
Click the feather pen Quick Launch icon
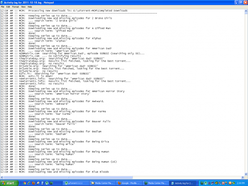point(38,183)
